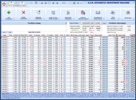Click Send This in the $7,065 row
Screen dimensions: 136x100
click(105, 61)
